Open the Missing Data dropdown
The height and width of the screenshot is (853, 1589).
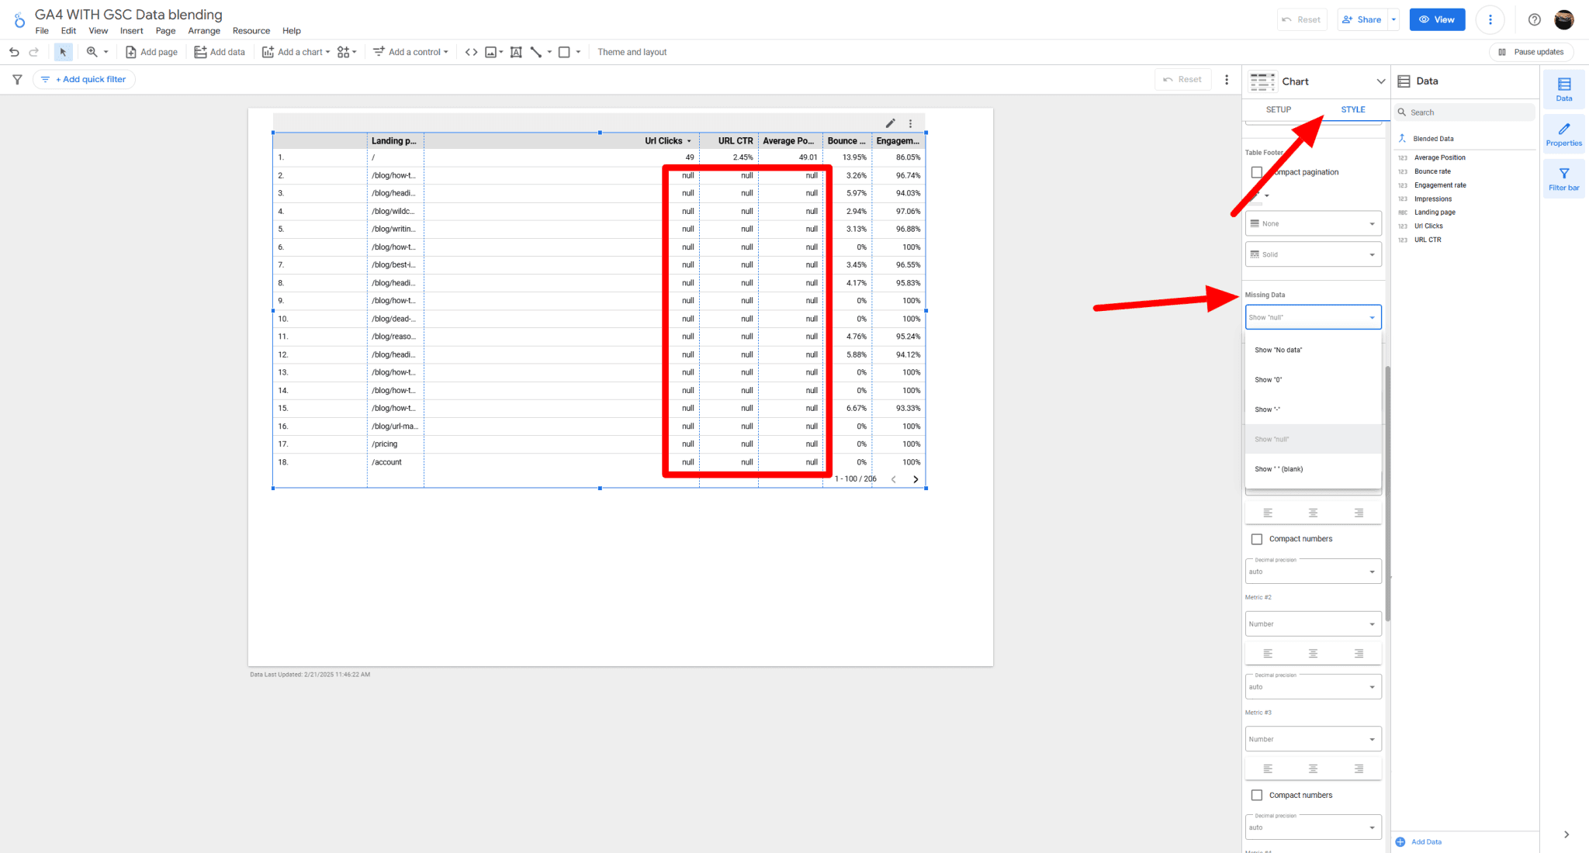tap(1313, 316)
